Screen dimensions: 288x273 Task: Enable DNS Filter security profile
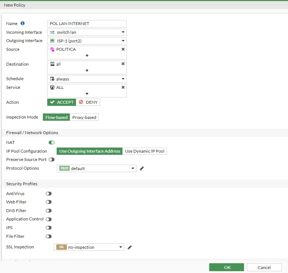[x=49, y=211]
